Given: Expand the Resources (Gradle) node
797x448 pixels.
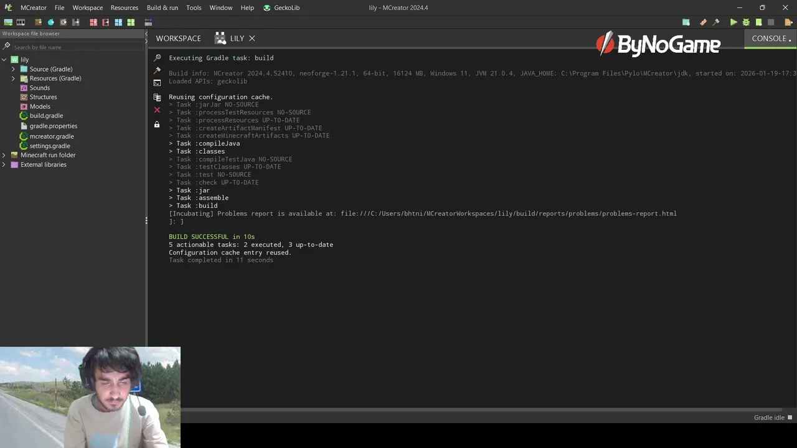Looking at the screenshot, I should coord(13,78).
